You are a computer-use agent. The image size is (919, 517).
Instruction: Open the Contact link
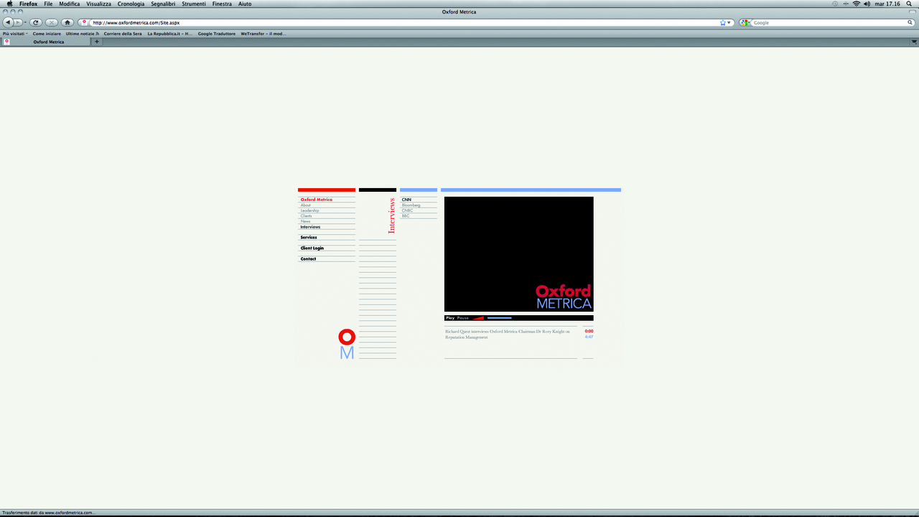308,259
